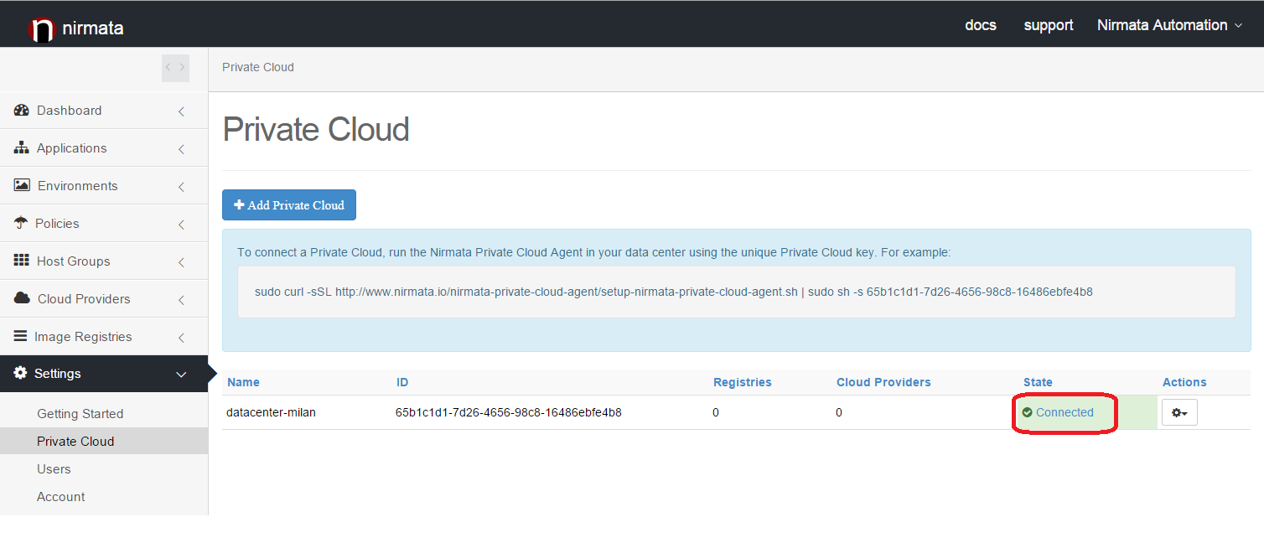Click the Environments menu label
Screen dimensions: 1264x543
click(x=78, y=186)
